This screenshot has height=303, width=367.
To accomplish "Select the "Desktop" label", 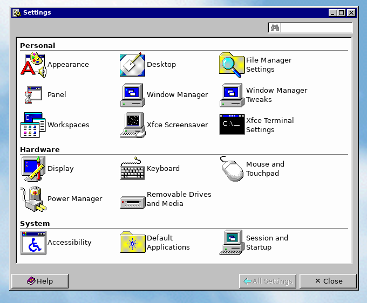I will [x=161, y=65].
